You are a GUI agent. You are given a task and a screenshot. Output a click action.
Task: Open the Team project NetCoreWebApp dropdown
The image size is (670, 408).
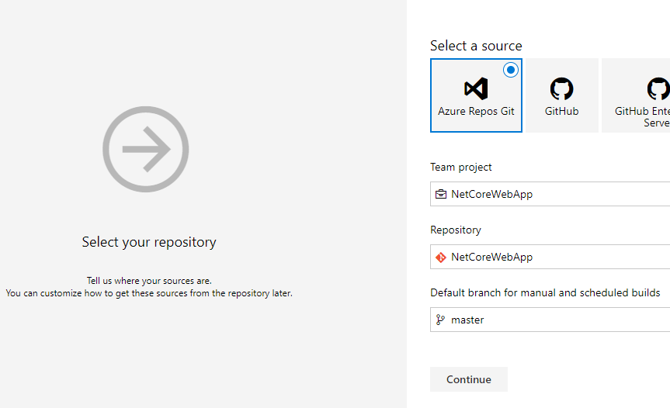pos(551,194)
